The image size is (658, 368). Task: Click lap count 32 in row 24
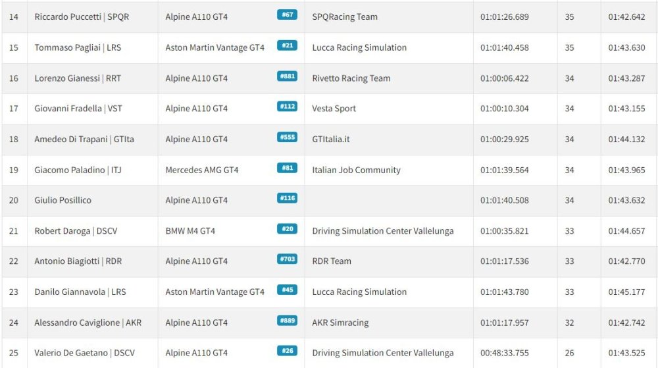(569, 323)
